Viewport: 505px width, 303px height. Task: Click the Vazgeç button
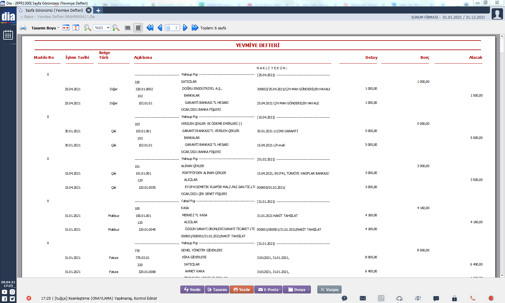point(329,289)
